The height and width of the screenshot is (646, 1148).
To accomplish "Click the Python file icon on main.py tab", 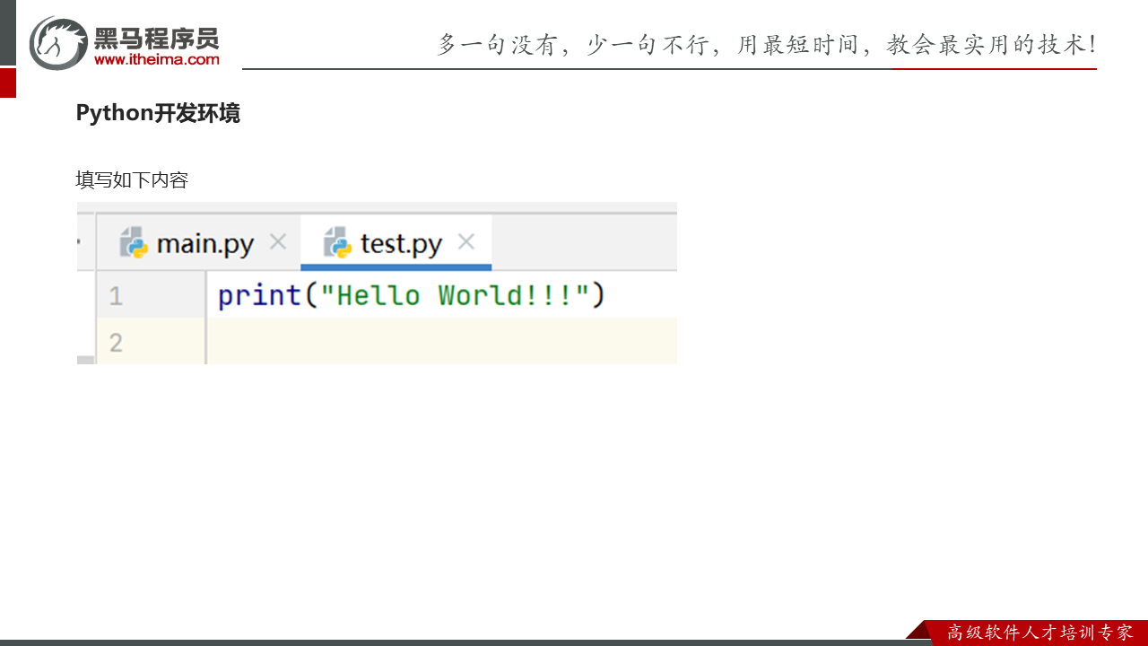I will click(x=134, y=243).
